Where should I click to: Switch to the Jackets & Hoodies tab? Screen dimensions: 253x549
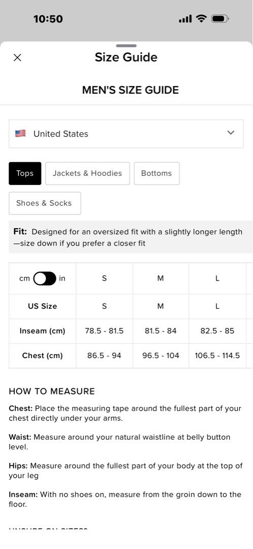pos(87,173)
